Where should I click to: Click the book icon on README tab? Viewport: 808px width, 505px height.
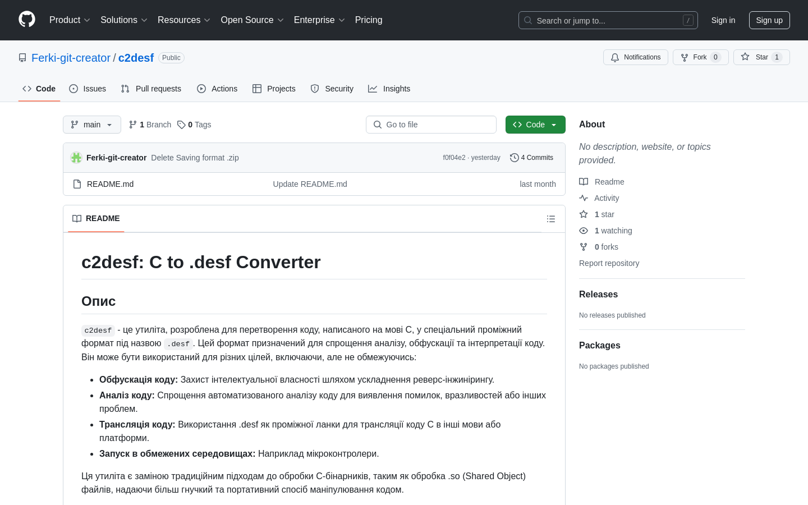tap(77, 218)
